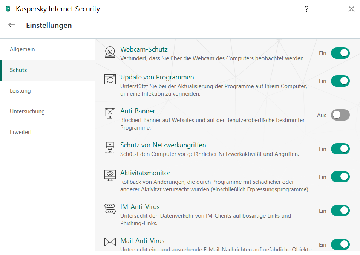The height and width of the screenshot is (255, 360).
Task: Click the Anti-Banner icon
Action: click(110, 113)
